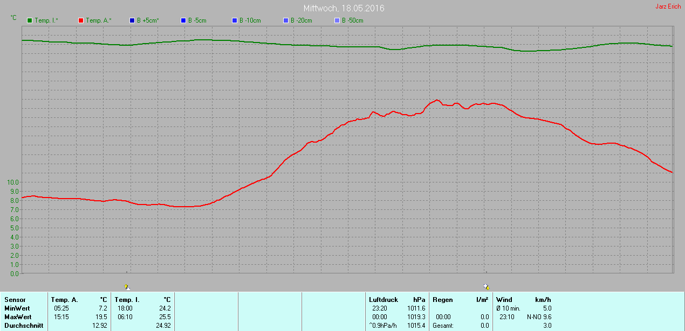
Task: Click the 'l/m²' rain unit header
Action: tap(483, 300)
